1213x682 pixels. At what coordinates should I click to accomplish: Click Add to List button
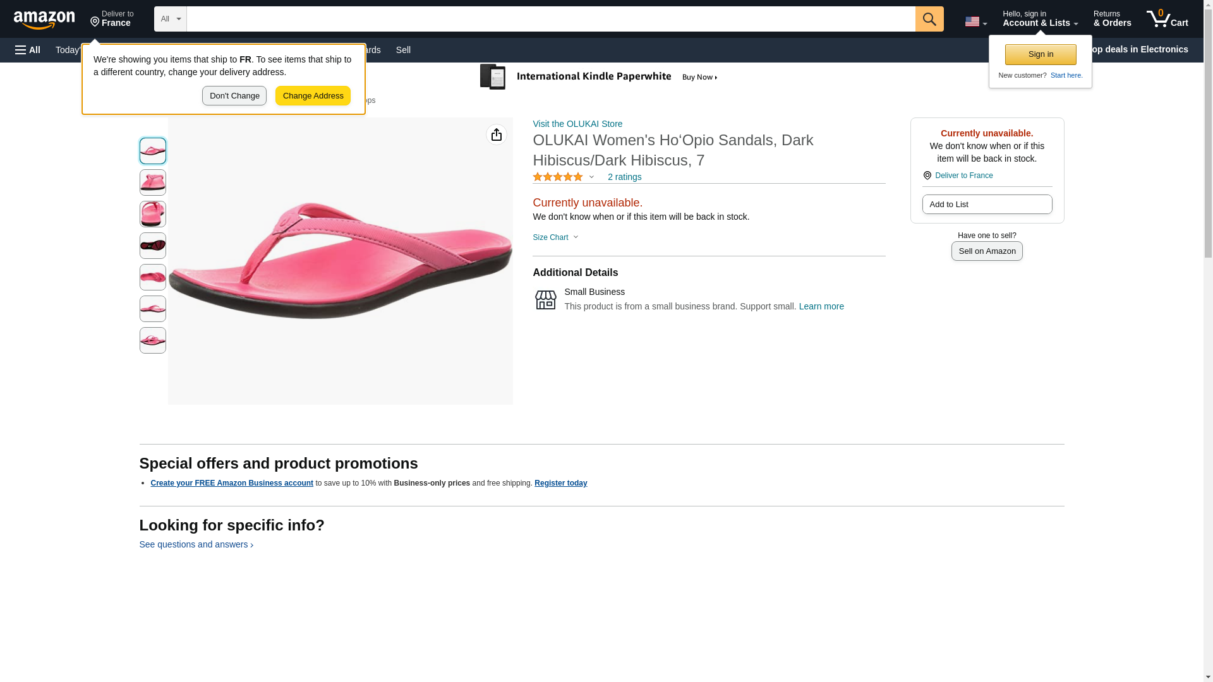tap(986, 205)
